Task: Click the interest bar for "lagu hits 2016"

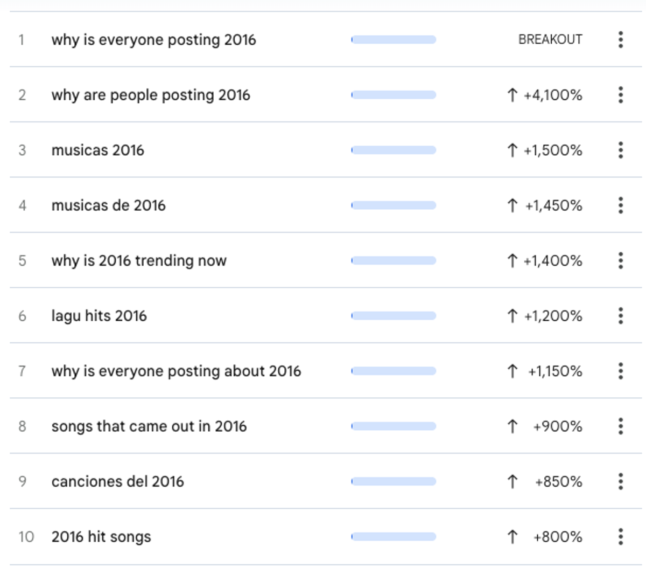Action: click(x=394, y=316)
